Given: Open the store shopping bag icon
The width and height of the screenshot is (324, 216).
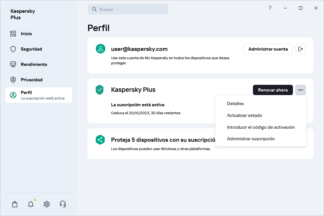Looking at the screenshot, I should click(15, 204).
